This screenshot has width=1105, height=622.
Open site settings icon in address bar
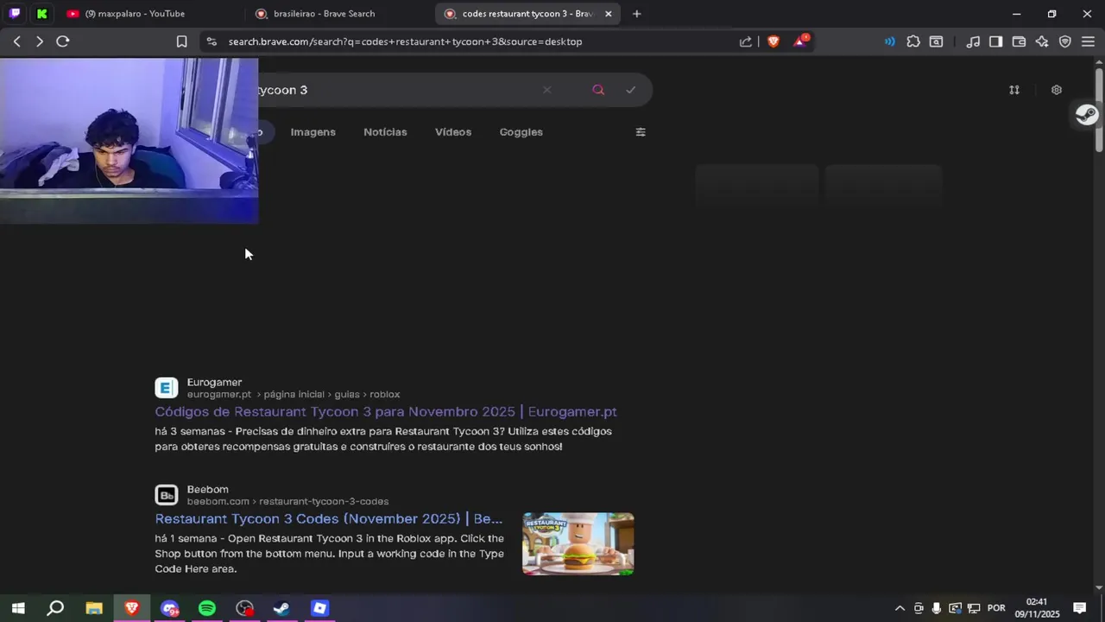pos(211,41)
